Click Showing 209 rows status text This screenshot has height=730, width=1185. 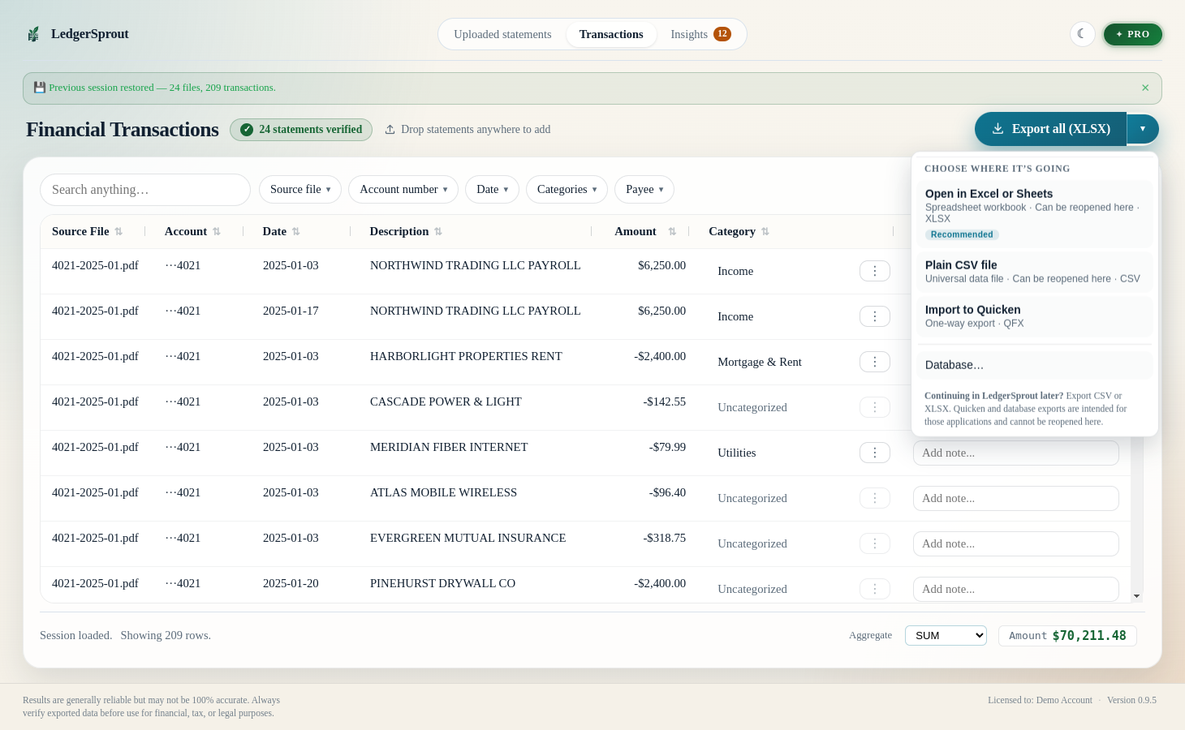pos(166,636)
